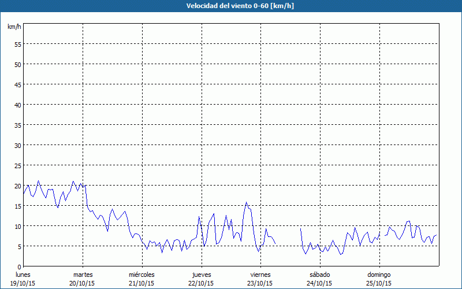Click the 45 label on the y-axis

[17, 84]
